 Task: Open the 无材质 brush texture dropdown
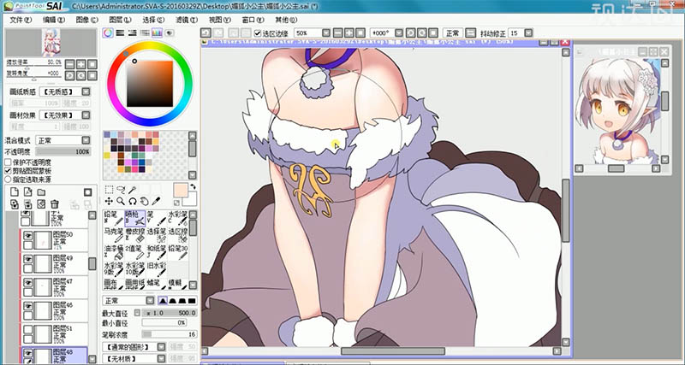click(x=161, y=359)
